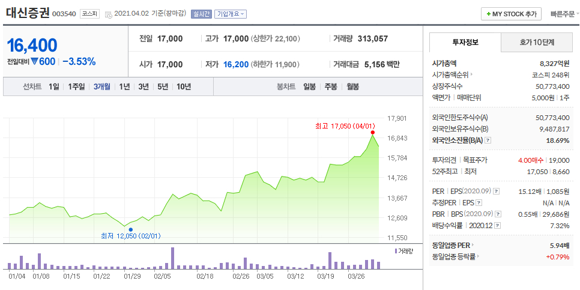Screen dimensions: 580x290
Task: Switch to 주봉 weekly candlestick chart
Action: click(x=331, y=87)
